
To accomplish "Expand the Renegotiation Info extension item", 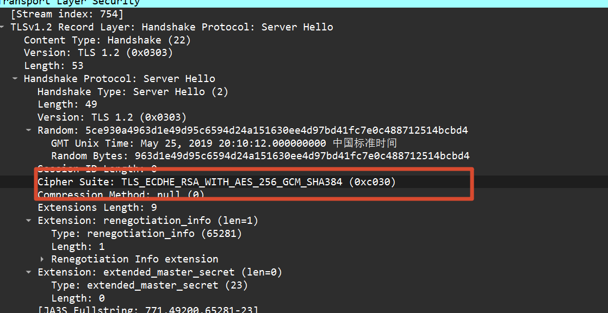I will (42, 259).
